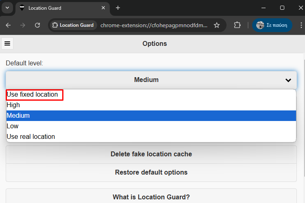Screen dimensions: 305x203
Task: Click Delete fake location cache button
Action: (x=151, y=154)
